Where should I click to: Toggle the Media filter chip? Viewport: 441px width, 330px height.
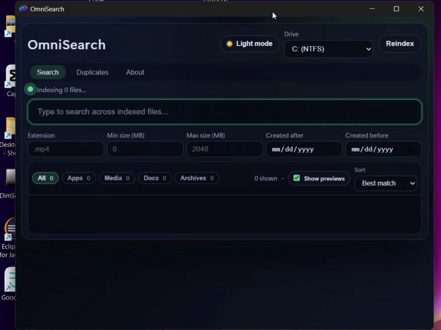click(117, 178)
